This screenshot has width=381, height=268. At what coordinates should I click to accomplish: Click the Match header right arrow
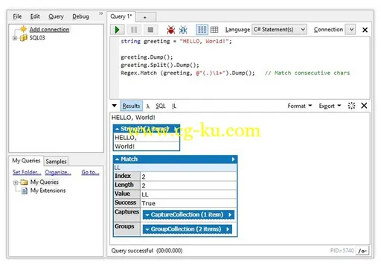coord(233,159)
